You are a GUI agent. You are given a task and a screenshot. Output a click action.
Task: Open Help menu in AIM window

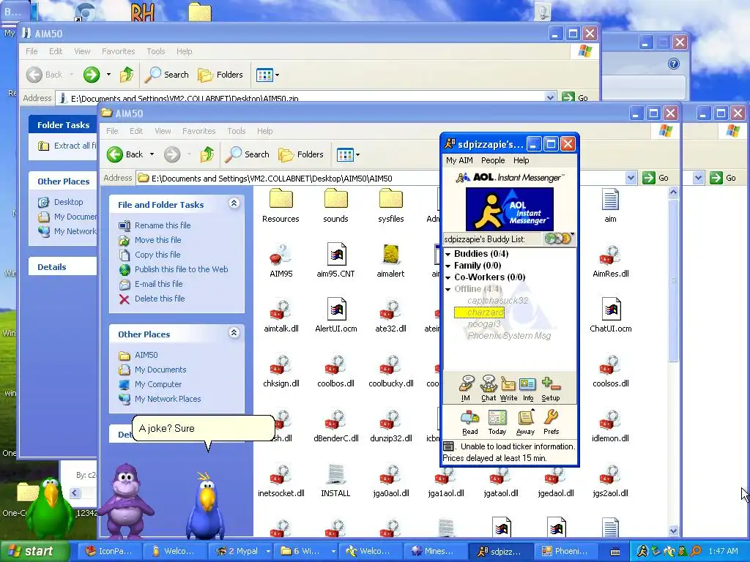point(521,160)
